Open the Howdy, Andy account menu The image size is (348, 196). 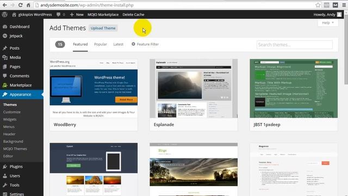(327, 15)
